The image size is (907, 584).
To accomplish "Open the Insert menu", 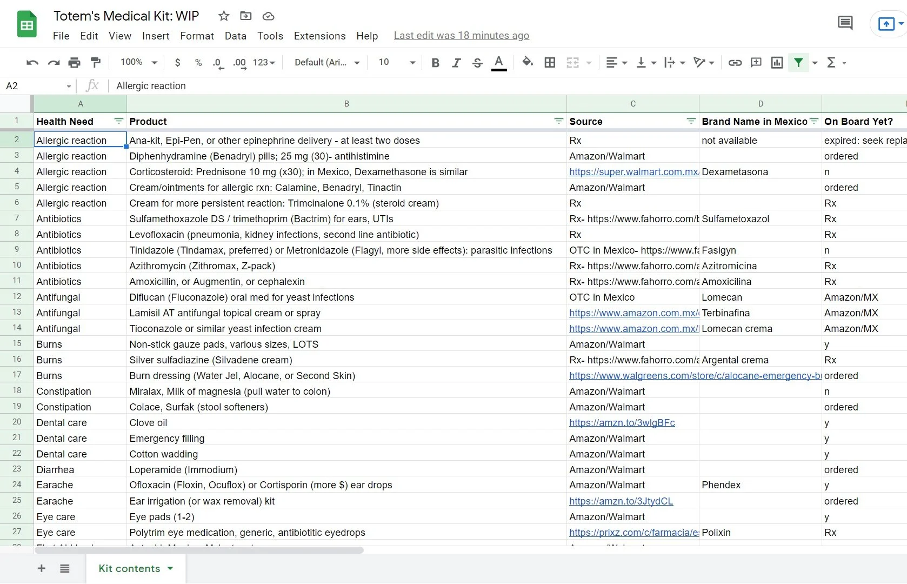I will click(x=156, y=36).
